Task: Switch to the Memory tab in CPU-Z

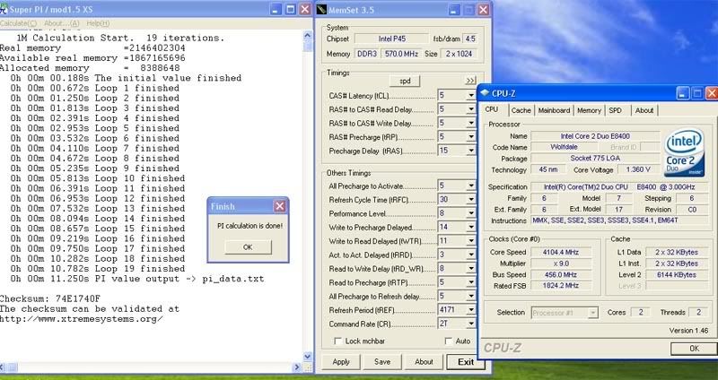Action: 589,110
